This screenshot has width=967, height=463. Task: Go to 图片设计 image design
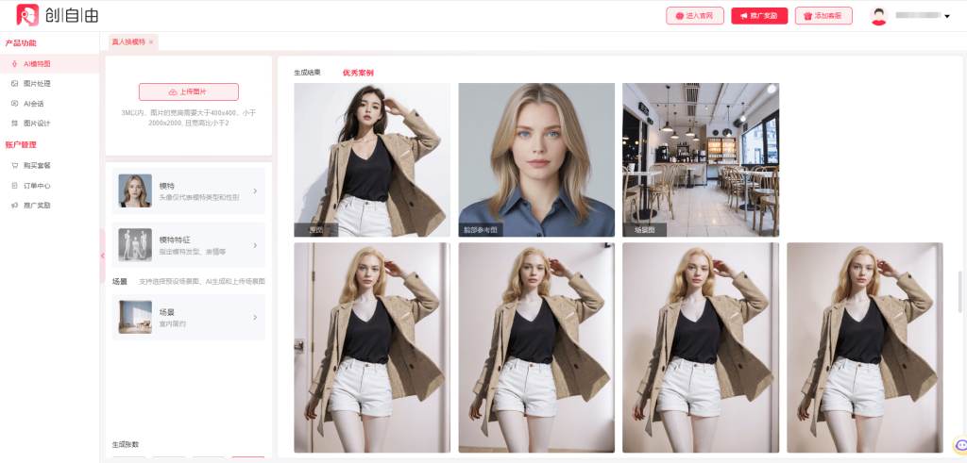coord(38,123)
